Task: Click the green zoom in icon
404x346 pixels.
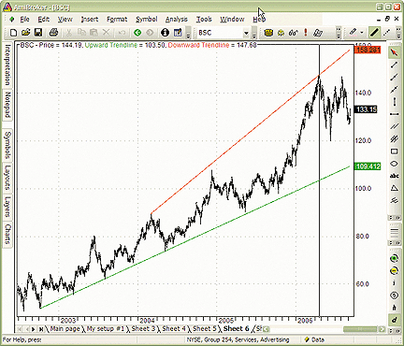Action: tap(395, 258)
